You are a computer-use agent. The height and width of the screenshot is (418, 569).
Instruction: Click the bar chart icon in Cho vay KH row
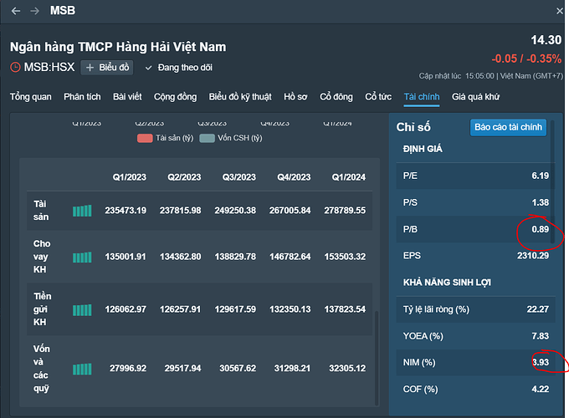coord(82,257)
